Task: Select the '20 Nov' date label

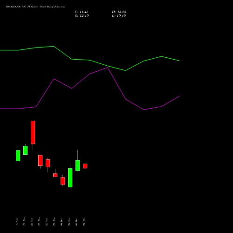Action: pos(24,221)
